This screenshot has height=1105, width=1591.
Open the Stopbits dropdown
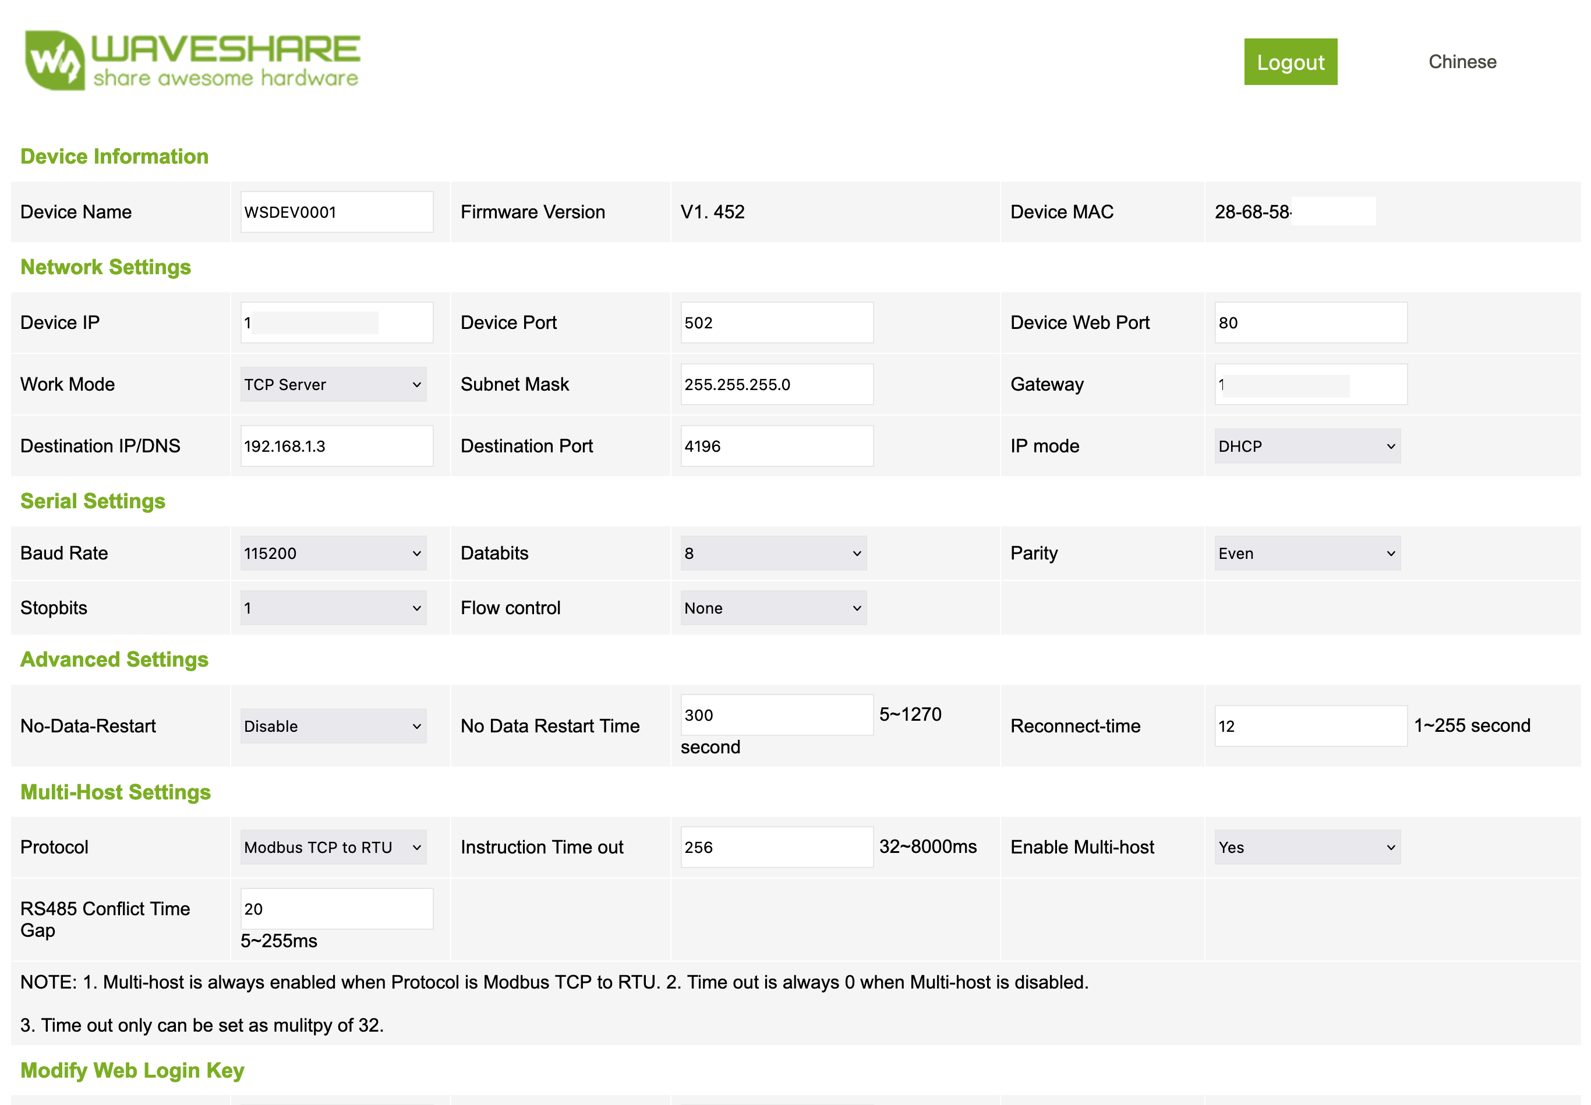coord(333,608)
